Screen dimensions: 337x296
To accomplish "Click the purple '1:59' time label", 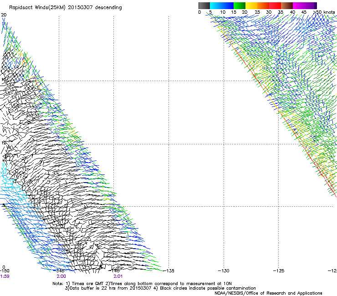I will (5, 276).
